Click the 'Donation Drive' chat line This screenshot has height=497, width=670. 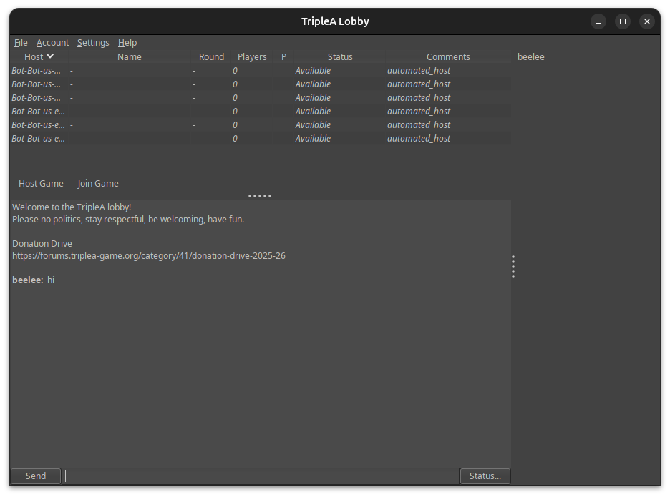(42, 243)
